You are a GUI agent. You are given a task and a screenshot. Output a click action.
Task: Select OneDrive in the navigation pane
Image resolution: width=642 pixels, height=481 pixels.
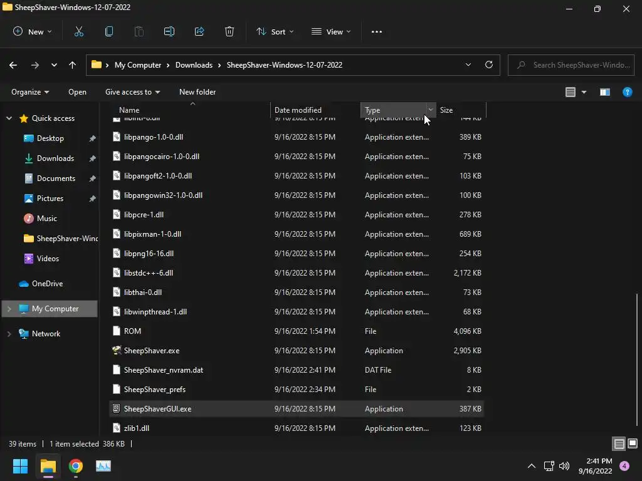tap(47, 284)
